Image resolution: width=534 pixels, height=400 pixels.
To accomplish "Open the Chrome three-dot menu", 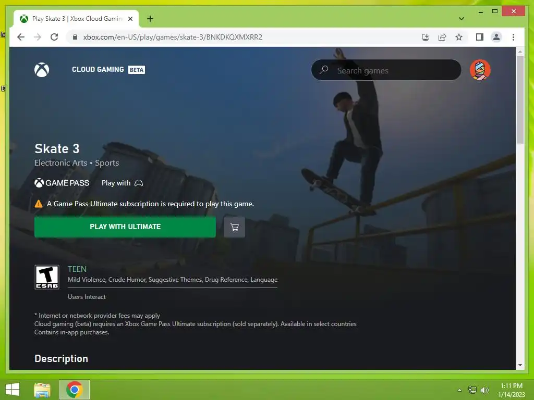I will coord(513,37).
